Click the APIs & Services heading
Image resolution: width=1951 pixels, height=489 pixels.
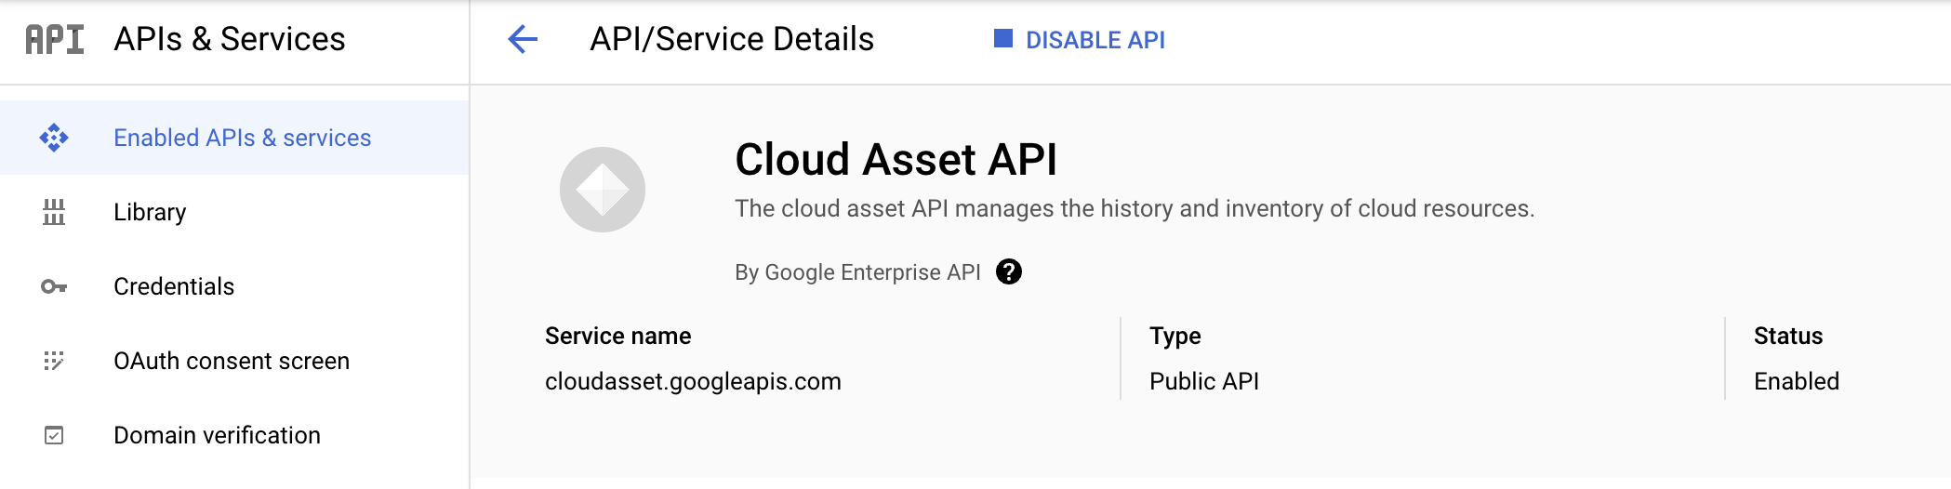[230, 39]
